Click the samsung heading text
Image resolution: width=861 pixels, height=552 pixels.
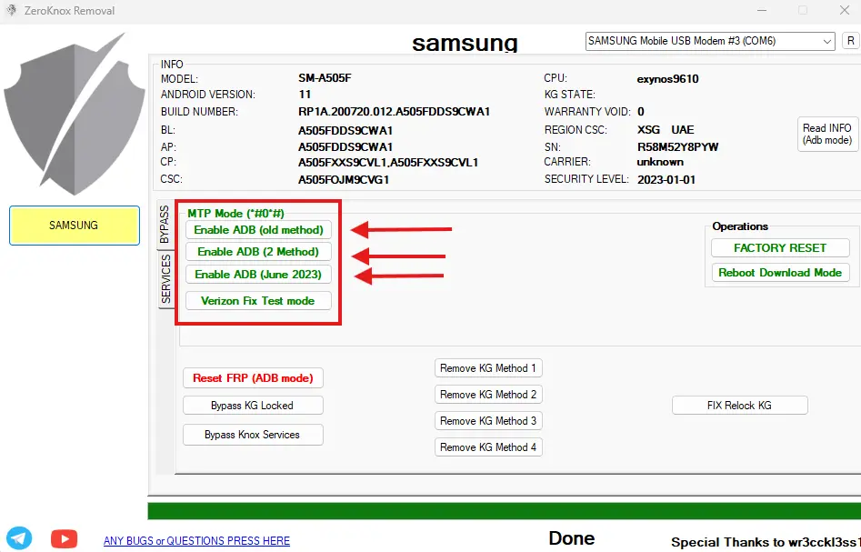point(465,43)
